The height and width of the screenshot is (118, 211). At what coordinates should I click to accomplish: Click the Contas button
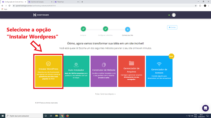point(172,27)
